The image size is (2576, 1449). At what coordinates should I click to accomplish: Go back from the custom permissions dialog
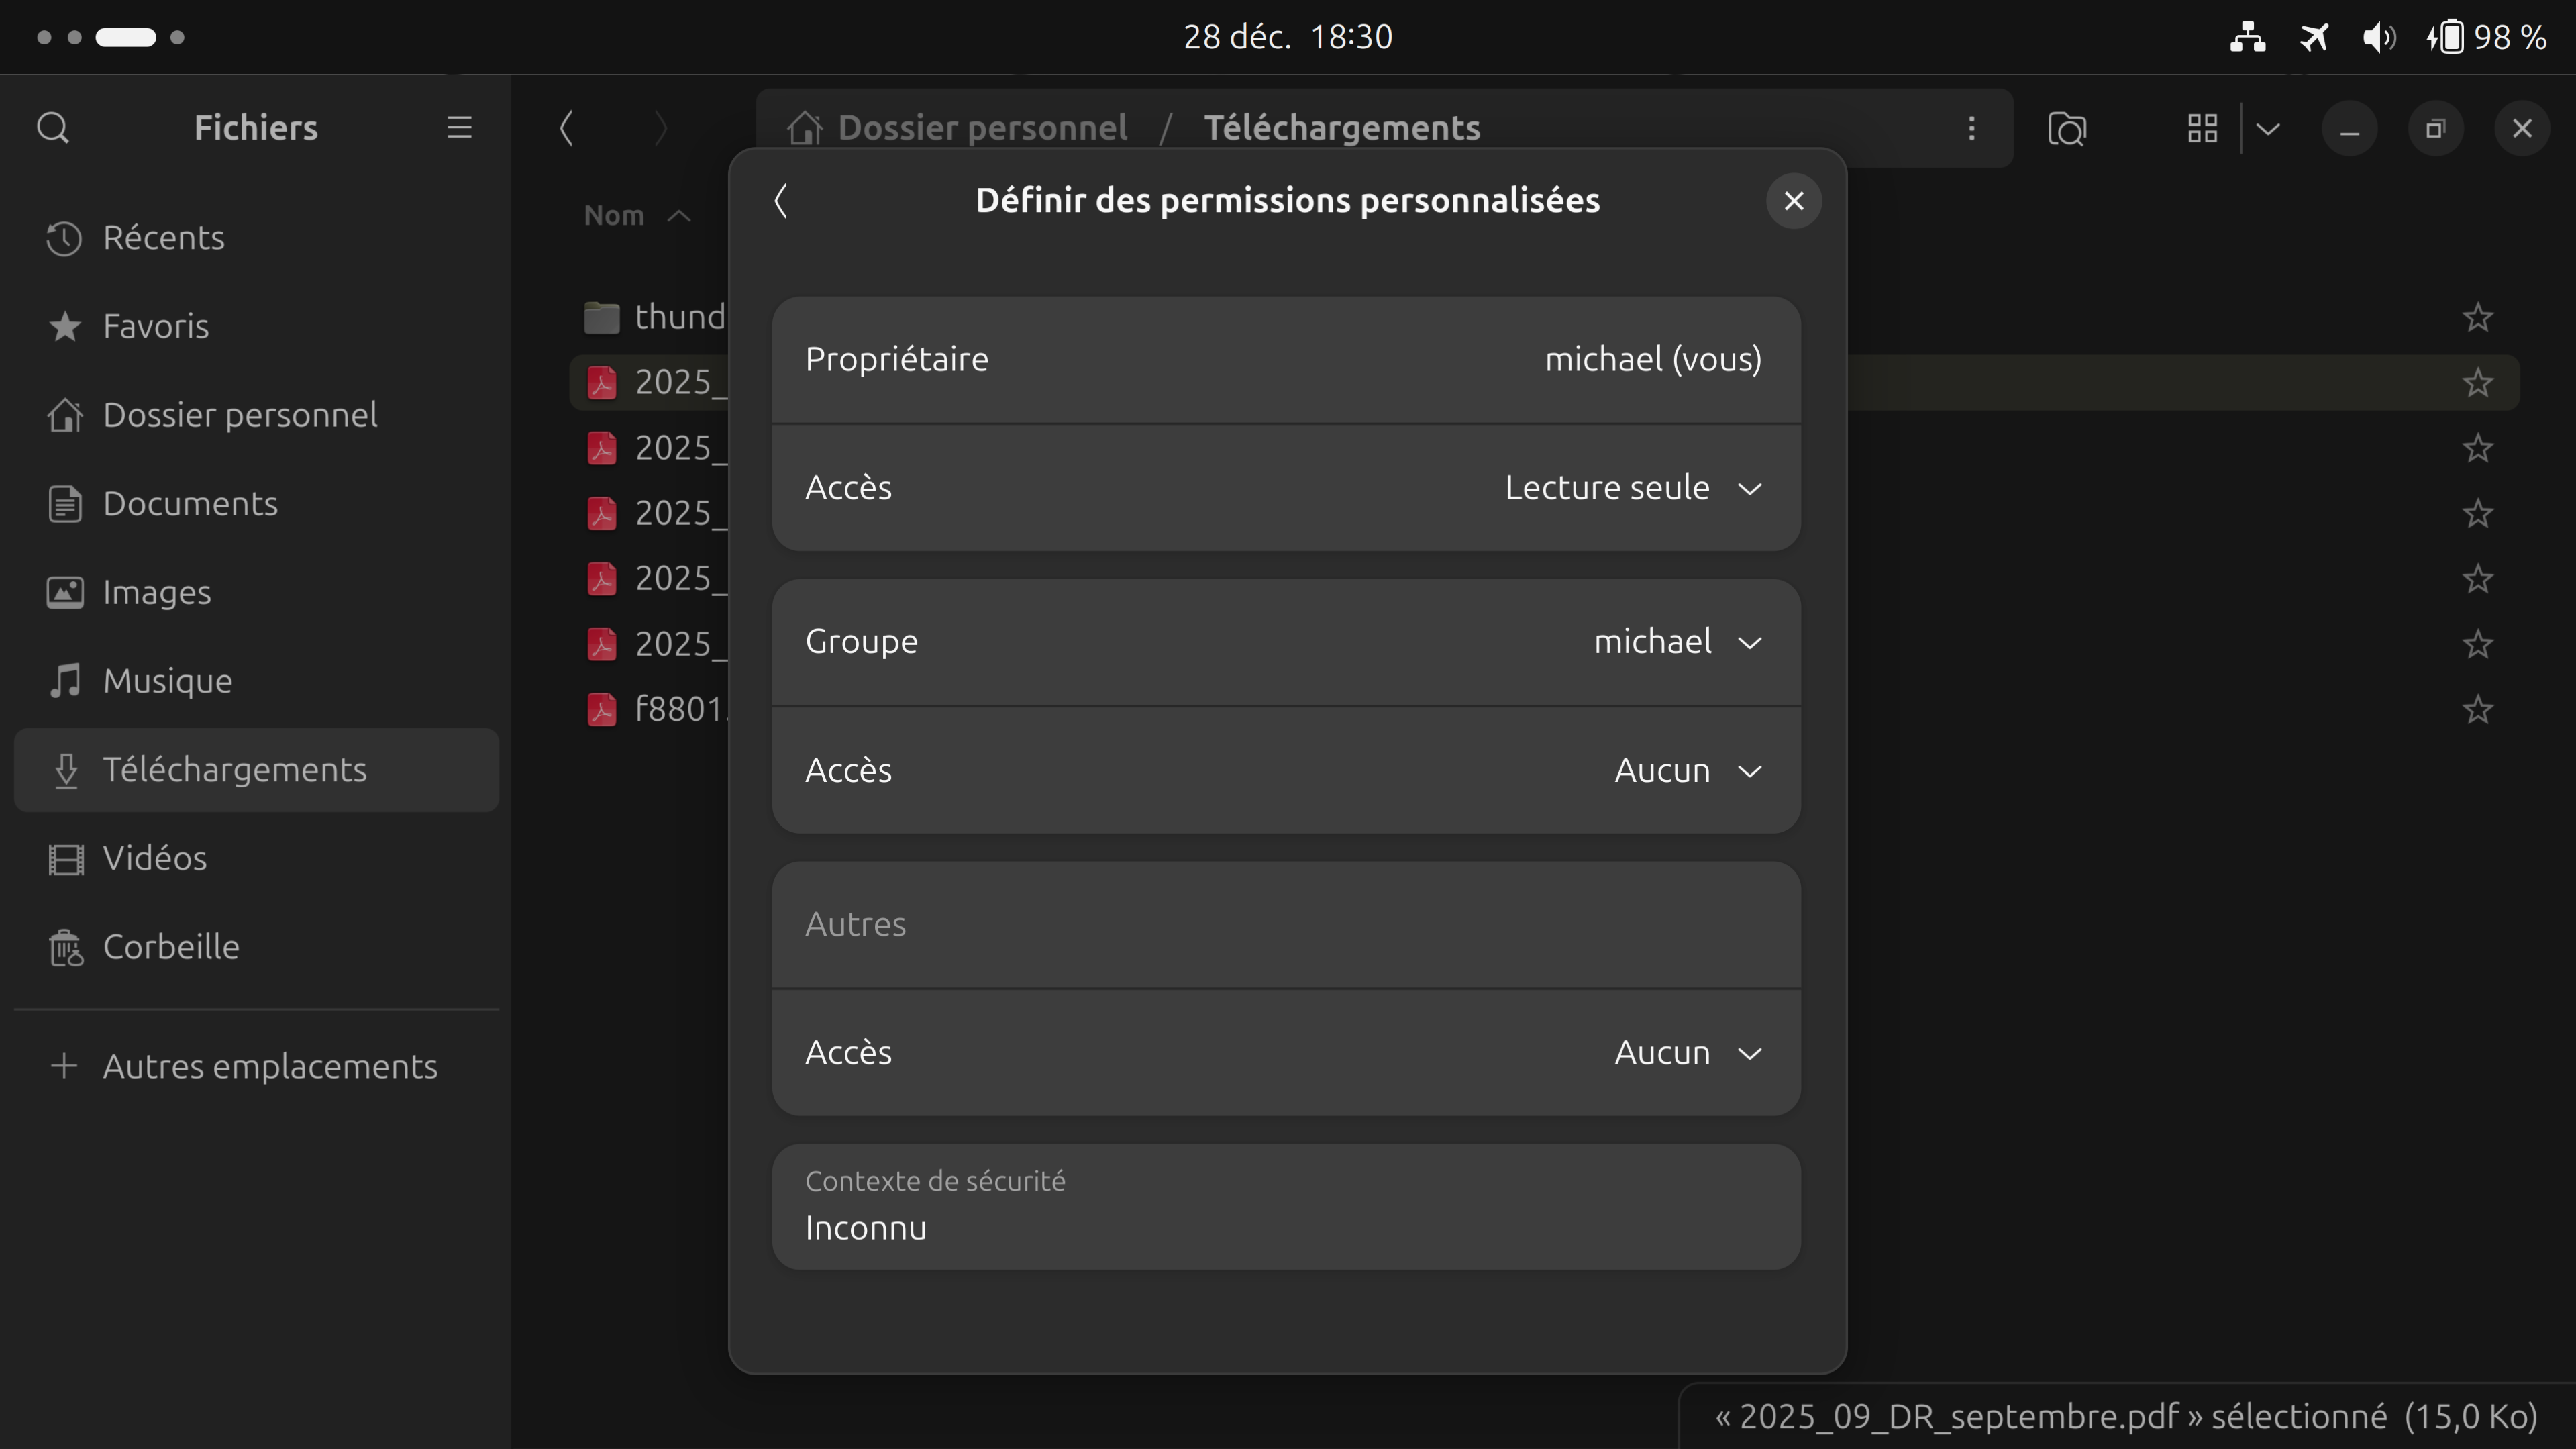click(782, 201)
